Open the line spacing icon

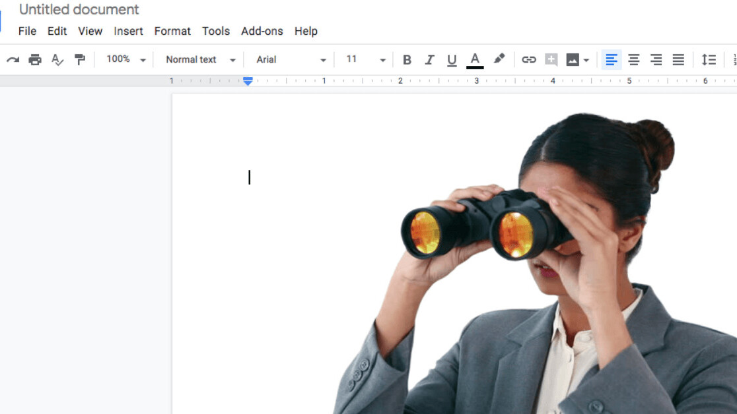click(x=709, y=60)
